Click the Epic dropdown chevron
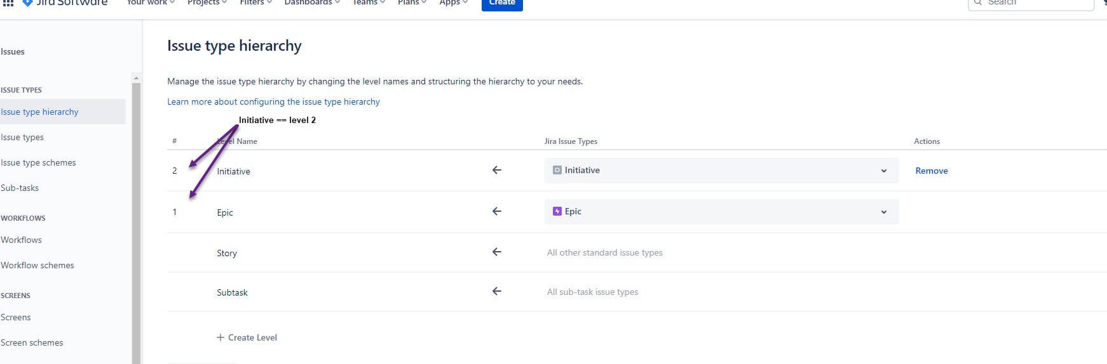 click(x=883, y=212)
